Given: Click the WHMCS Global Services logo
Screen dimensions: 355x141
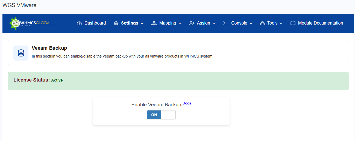Looking at the screenshot, I should (31, 23).
